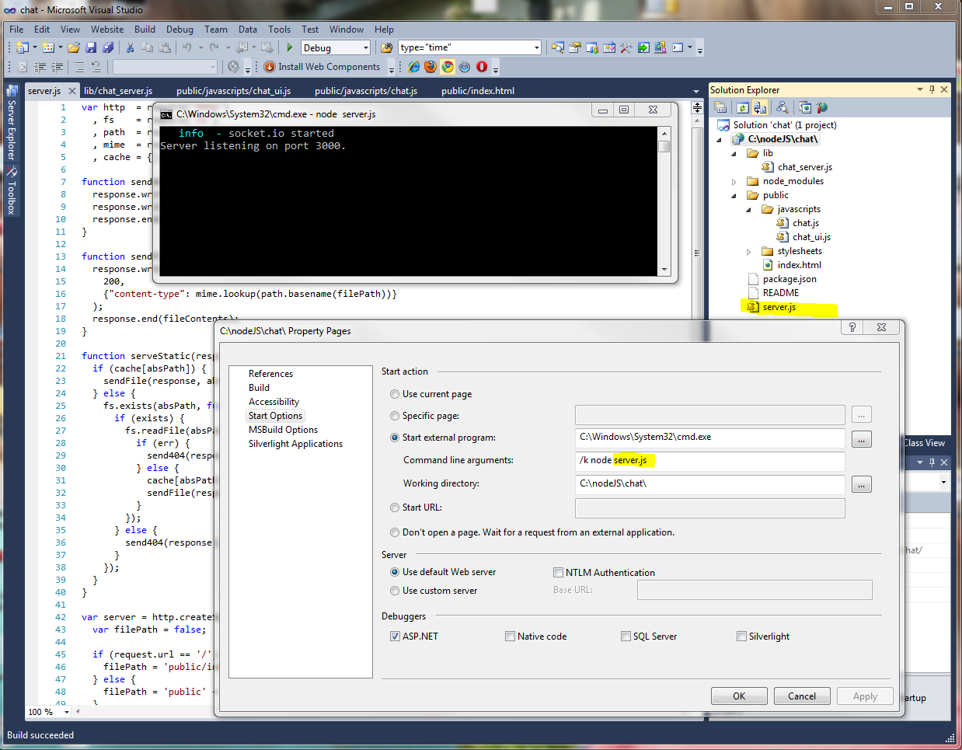
Task: Click Solution Explorer Refresh icon
Action: (x=743, y=108)
